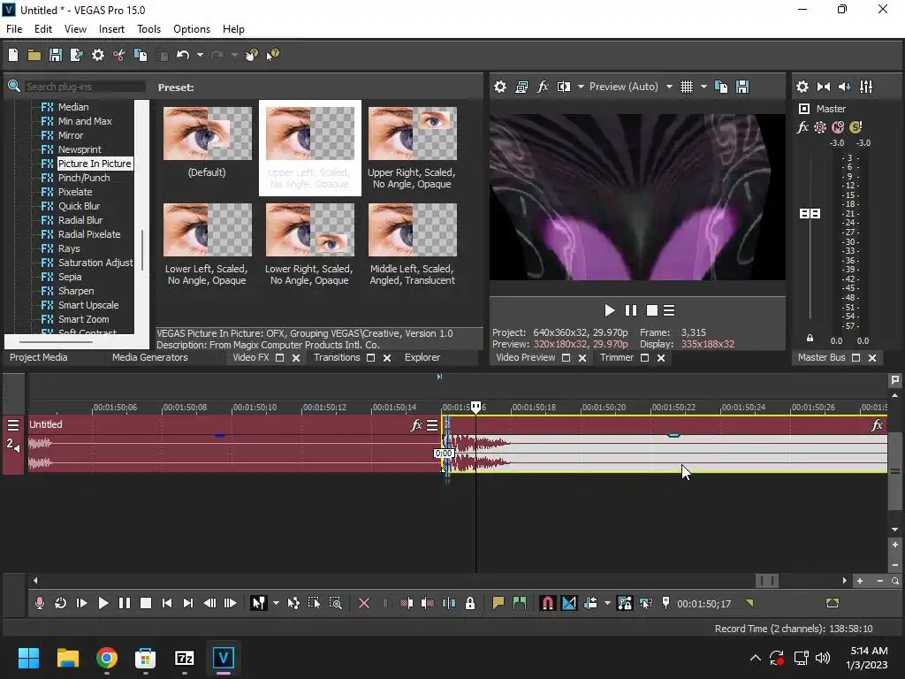Viewport: 905px width, 679px height.
Task: Copy preview snapshot to clipboard
Action: coord(721,87)
